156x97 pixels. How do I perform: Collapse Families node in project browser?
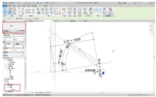pyautogui.click(x=4, y=81)
